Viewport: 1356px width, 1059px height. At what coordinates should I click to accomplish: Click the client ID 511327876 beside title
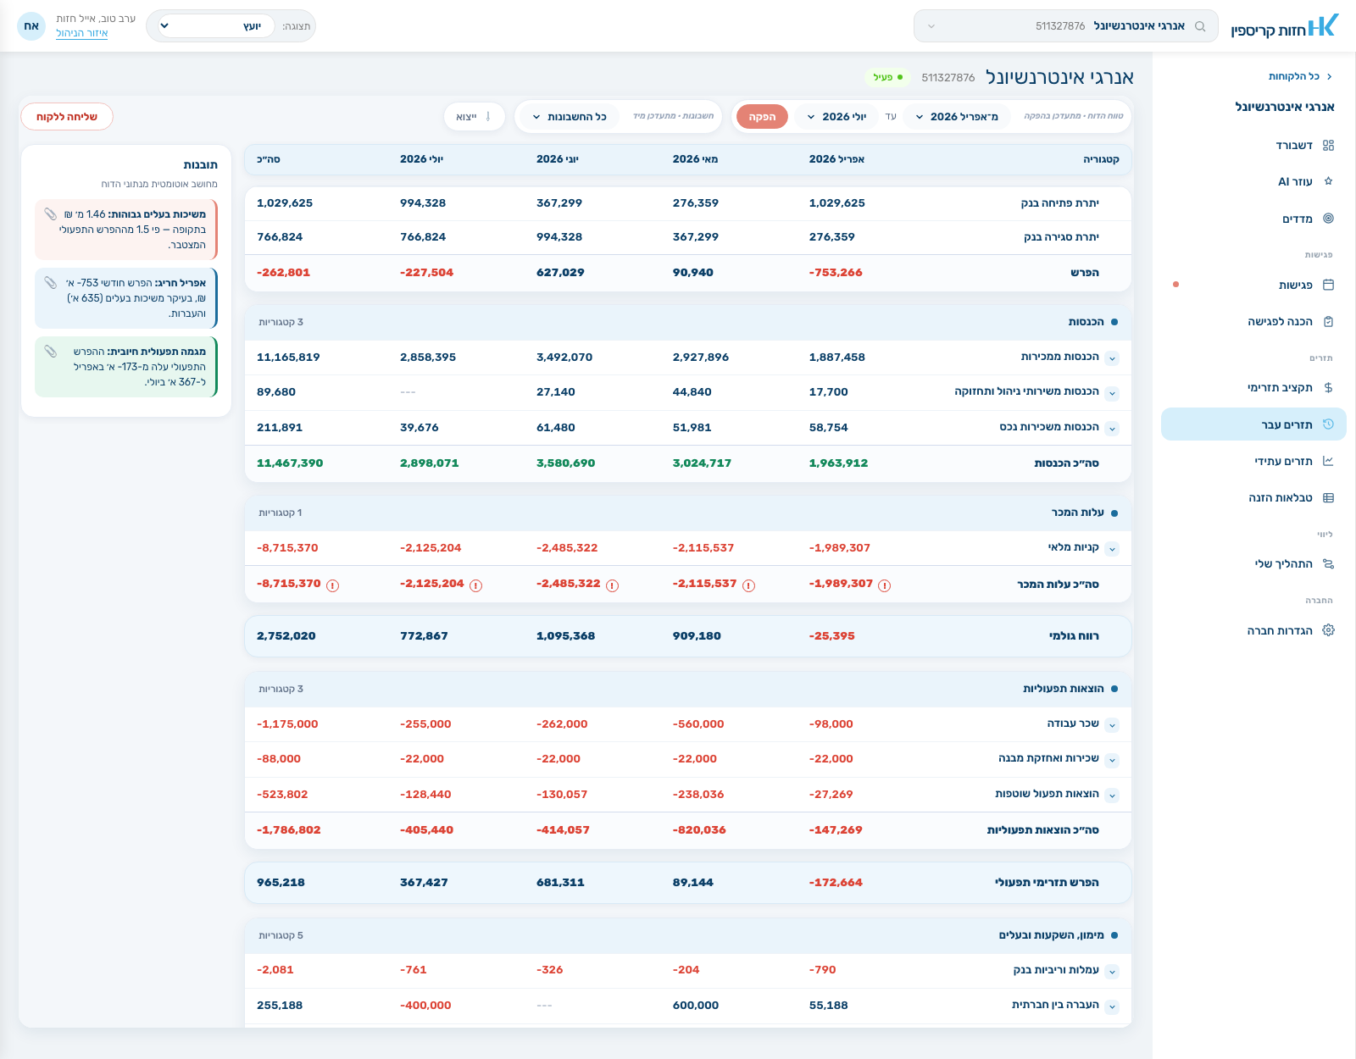948,78
